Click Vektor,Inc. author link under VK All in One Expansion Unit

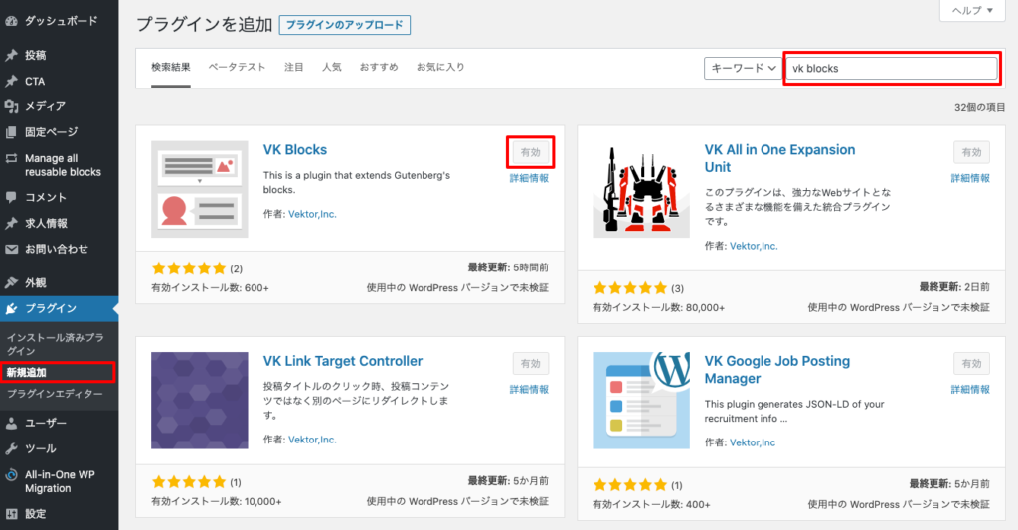point(754,246)
